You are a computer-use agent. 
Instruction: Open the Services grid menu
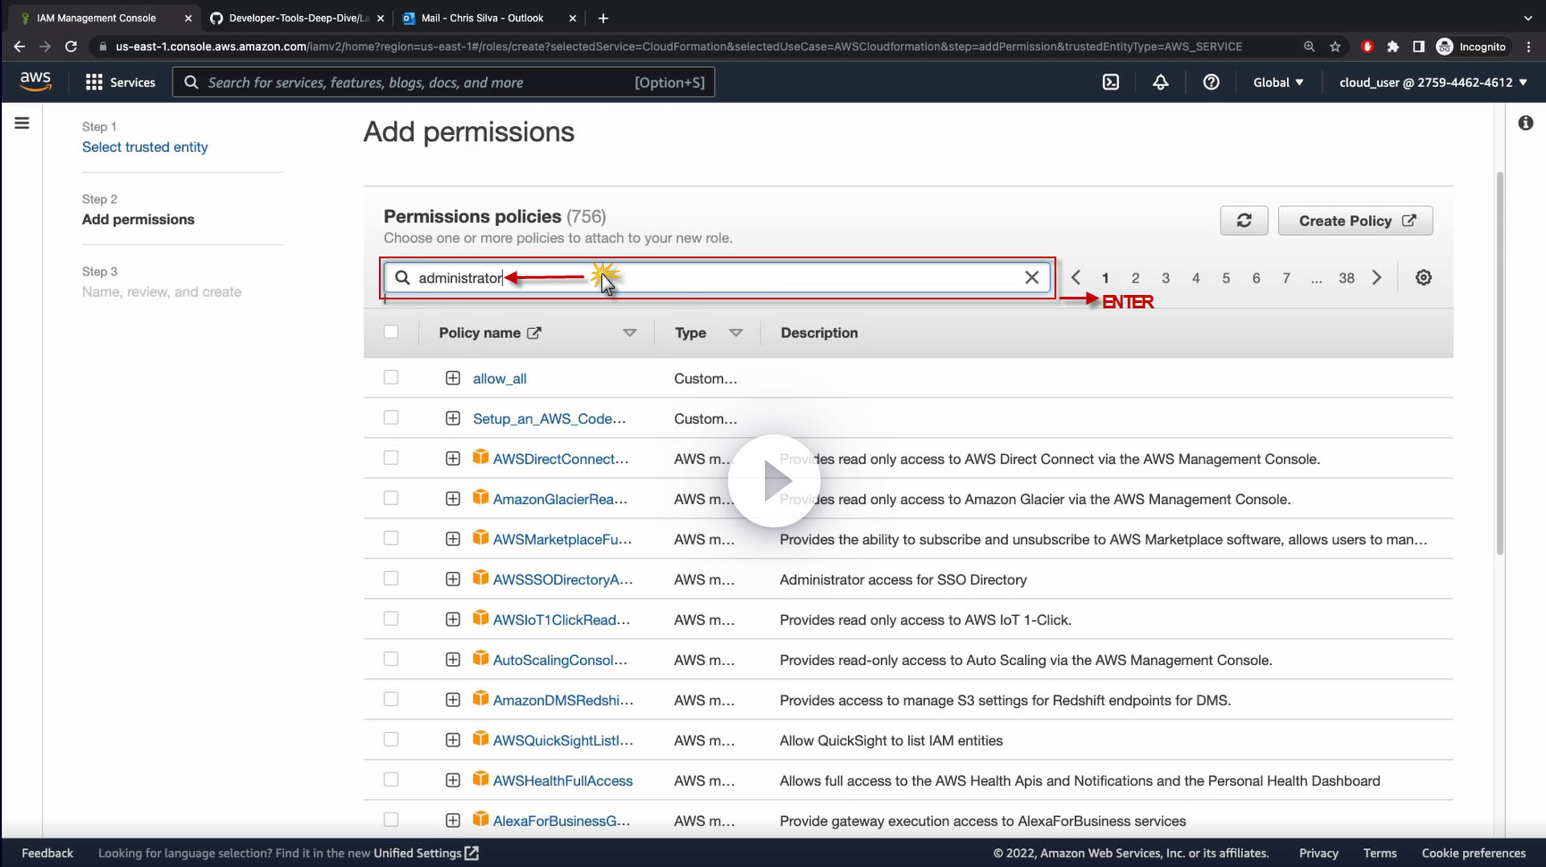[120, 82]
